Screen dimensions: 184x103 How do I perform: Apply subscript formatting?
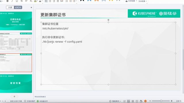(31, 1)
